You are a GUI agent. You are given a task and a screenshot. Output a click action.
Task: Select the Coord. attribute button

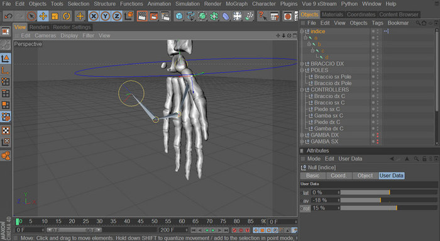[338, 176]
